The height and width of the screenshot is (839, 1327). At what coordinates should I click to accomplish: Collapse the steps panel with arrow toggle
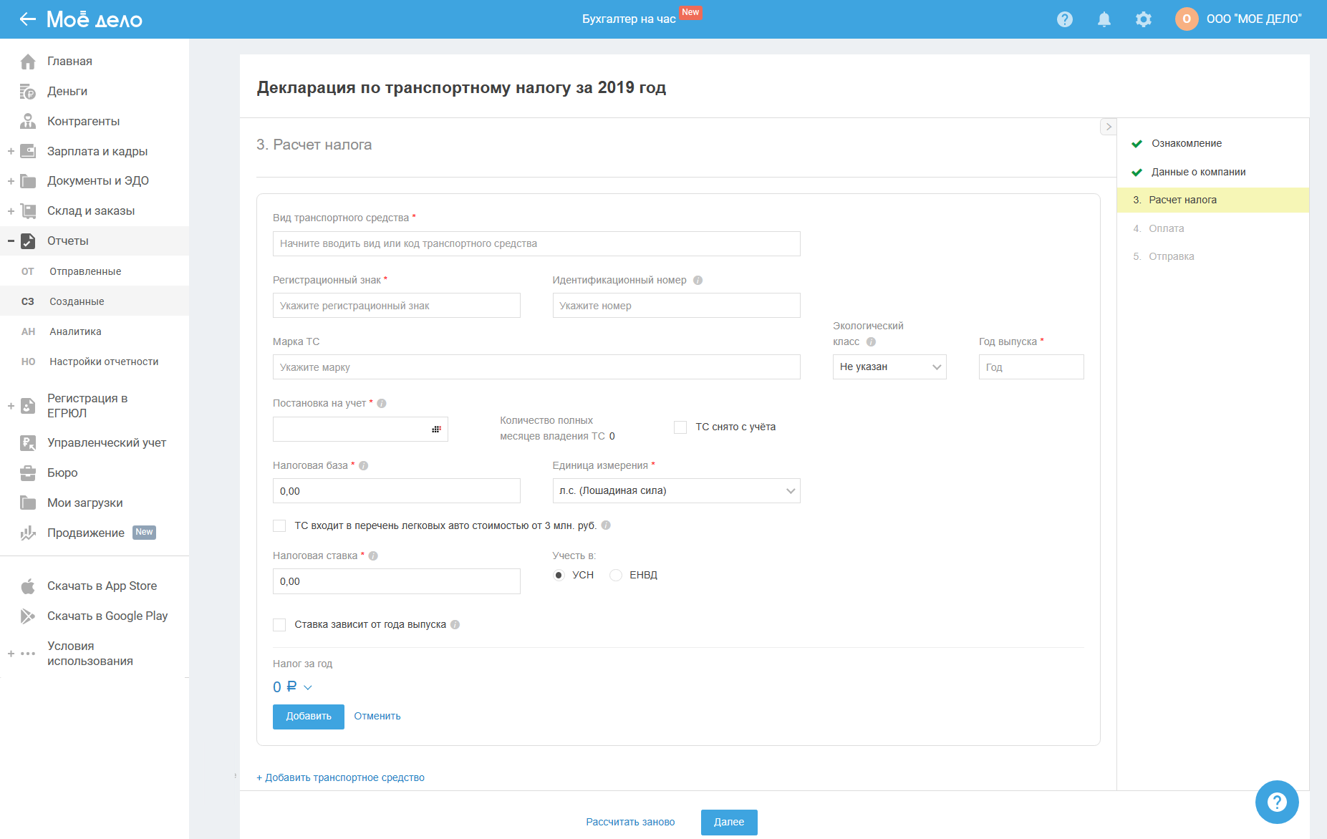1108,127
